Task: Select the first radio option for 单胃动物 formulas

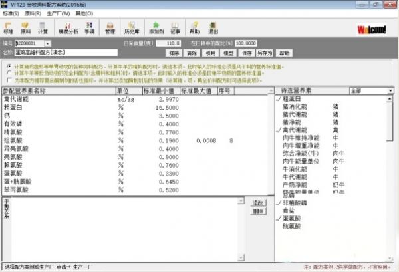Action: [8, 67]
